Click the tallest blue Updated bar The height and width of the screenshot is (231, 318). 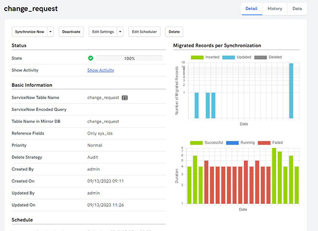click(291, 90)
